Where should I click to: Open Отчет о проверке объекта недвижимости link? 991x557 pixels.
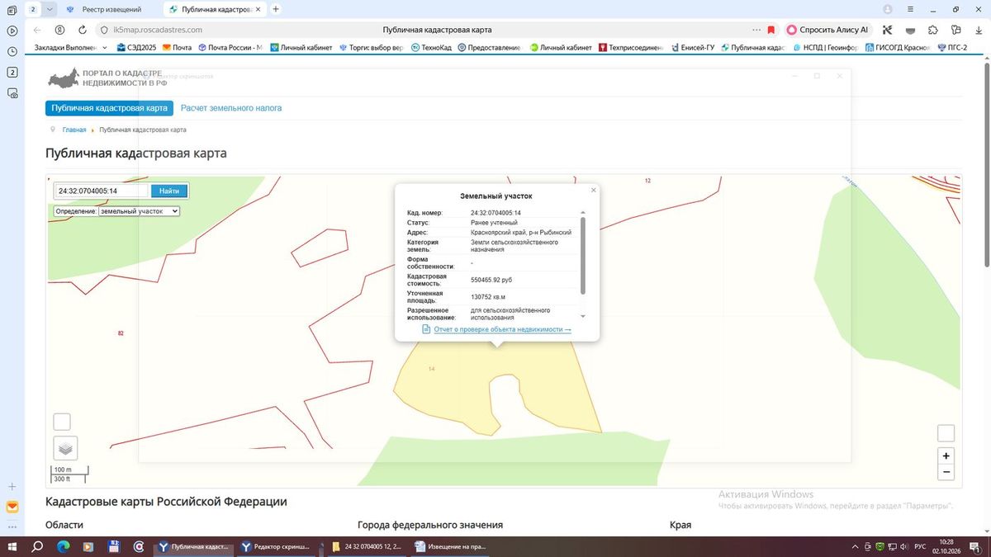(x=502, y=329)
